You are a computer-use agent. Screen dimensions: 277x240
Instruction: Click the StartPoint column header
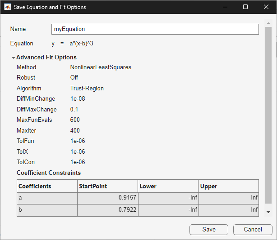point(107,186)
